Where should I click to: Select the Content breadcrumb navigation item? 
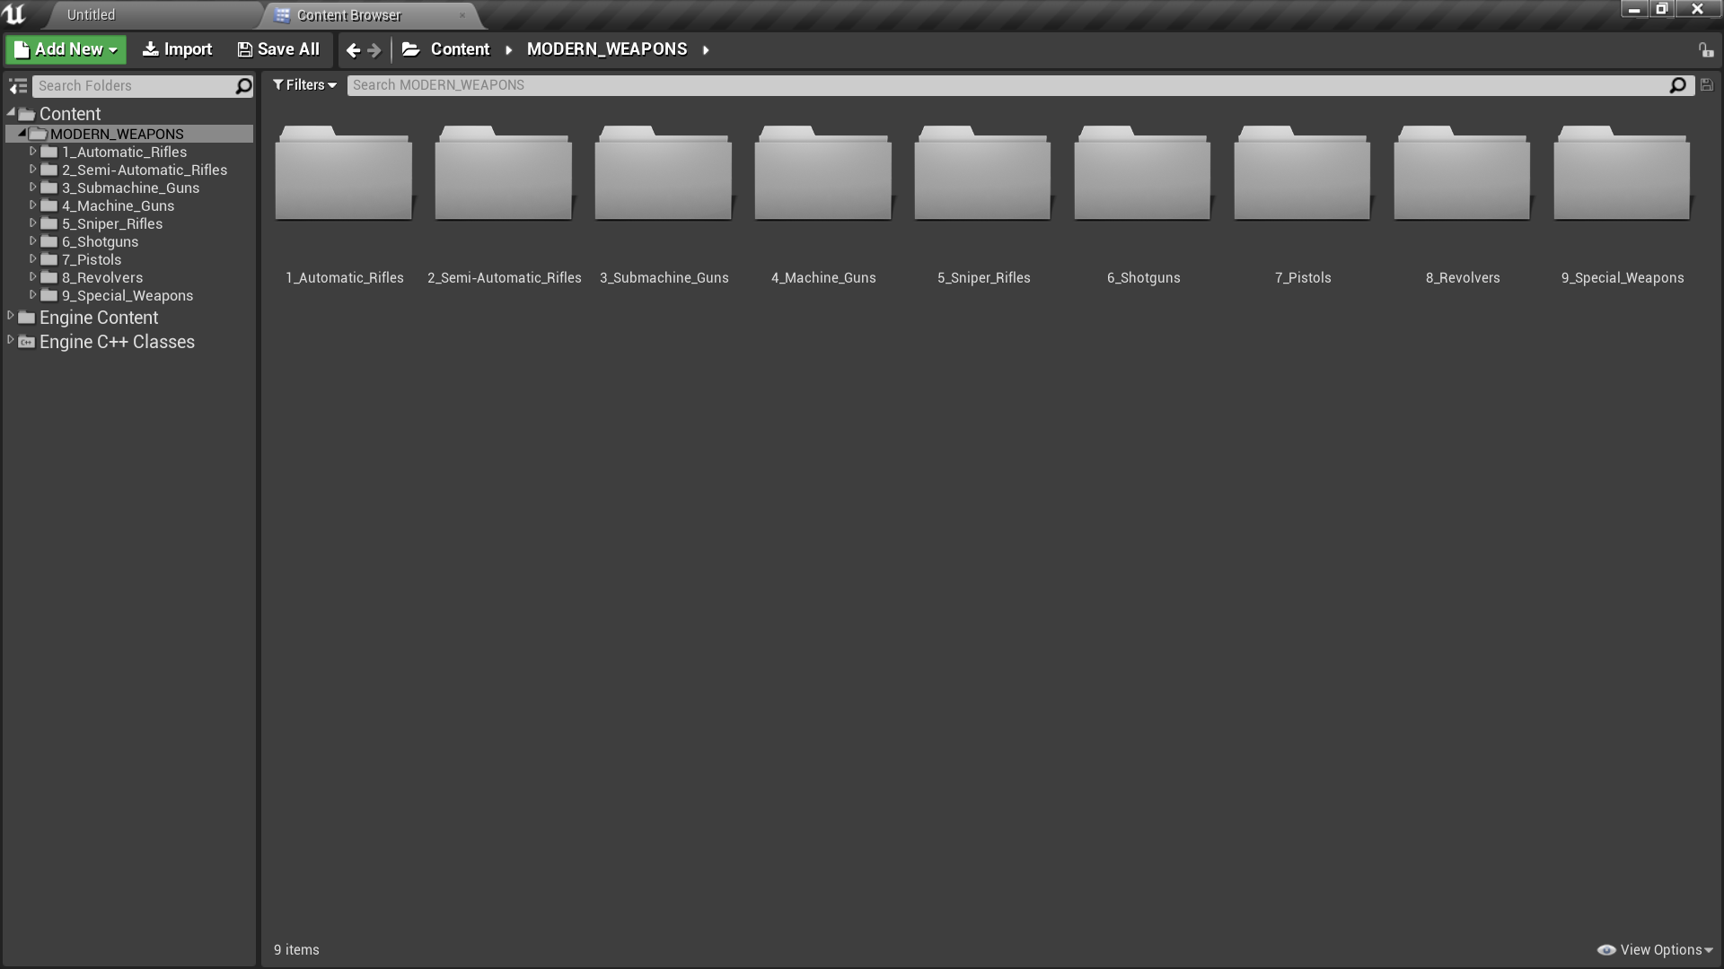coord(458,48)
